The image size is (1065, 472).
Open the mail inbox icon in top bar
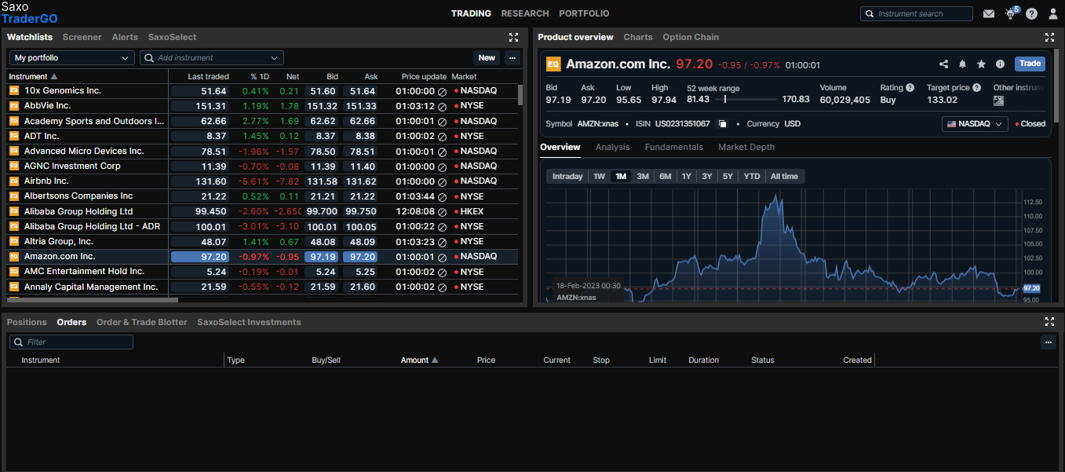coord(989,13)
